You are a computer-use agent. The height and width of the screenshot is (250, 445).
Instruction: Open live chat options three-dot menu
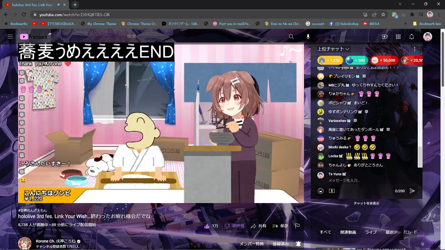(415, 49)
